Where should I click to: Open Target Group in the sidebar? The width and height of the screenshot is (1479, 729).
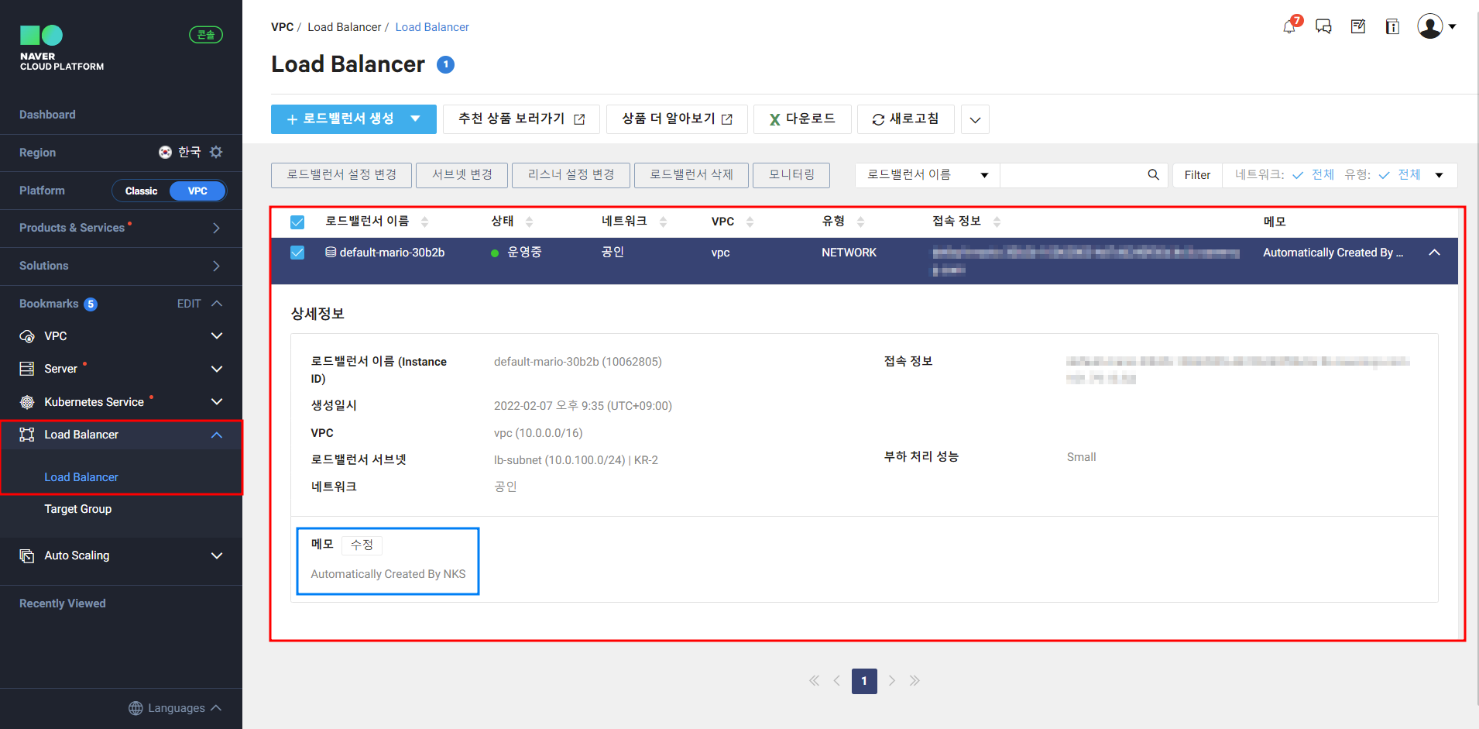pyautogui.click(x=78, y=509)
